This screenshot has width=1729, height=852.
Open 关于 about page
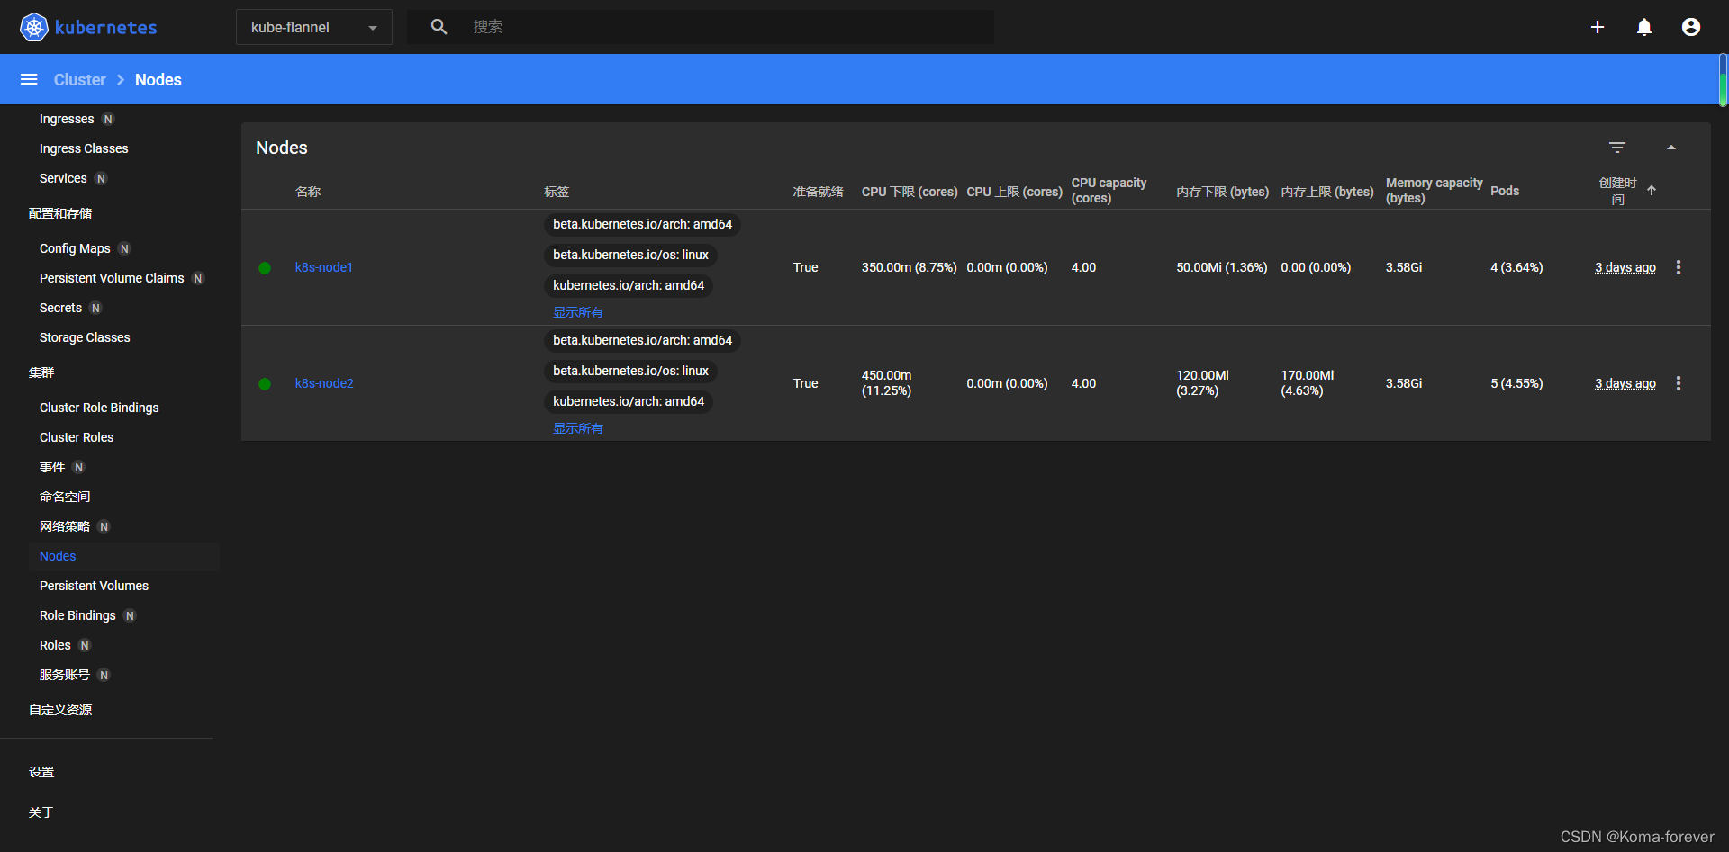coord(41,812)
